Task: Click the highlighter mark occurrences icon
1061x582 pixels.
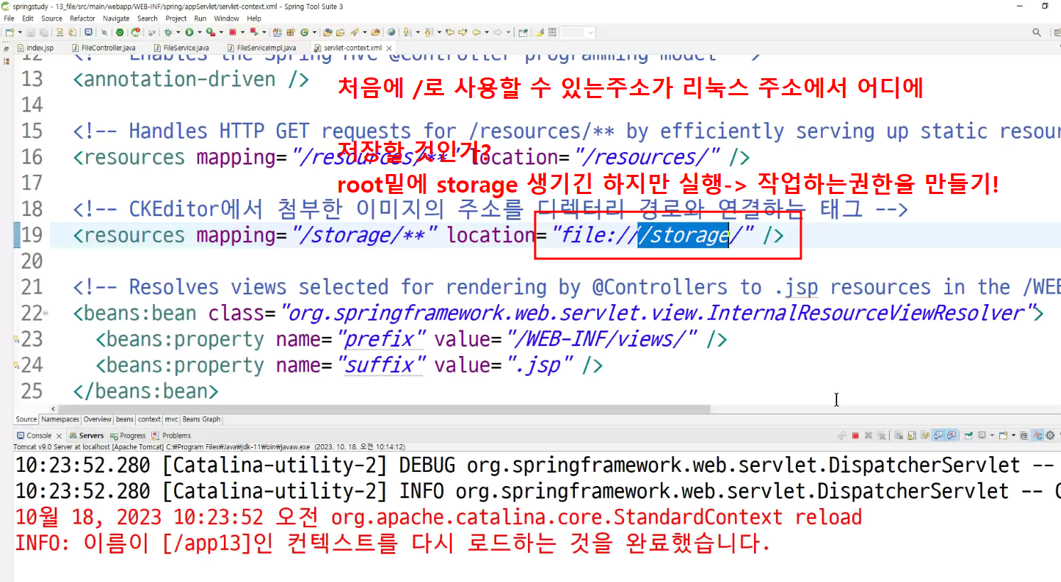Action: pyautogui.click(x=540, y=32)
